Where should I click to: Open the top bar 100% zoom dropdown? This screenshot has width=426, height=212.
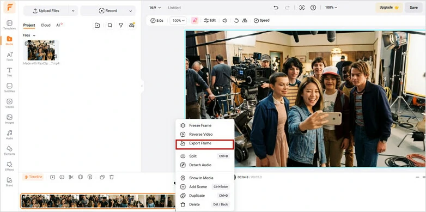pyautogui.click(x=331, y=8)
